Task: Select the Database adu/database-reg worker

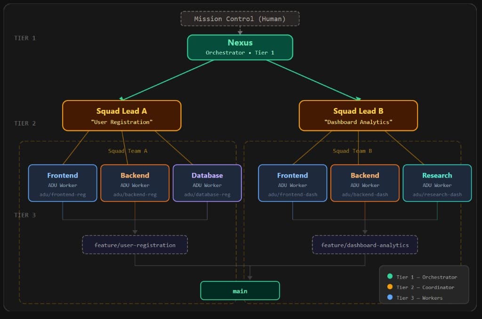Action: (x=207, y=183)
